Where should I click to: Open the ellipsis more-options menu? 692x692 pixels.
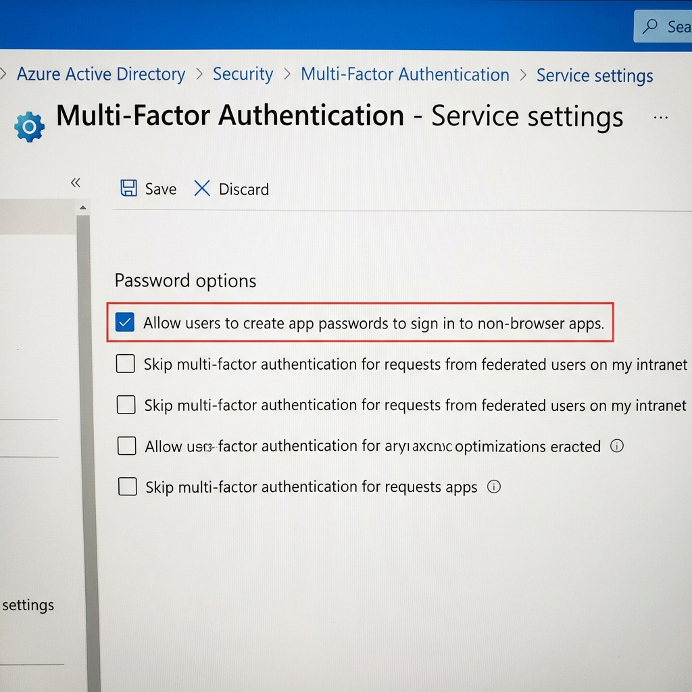[x=661, y=117]
